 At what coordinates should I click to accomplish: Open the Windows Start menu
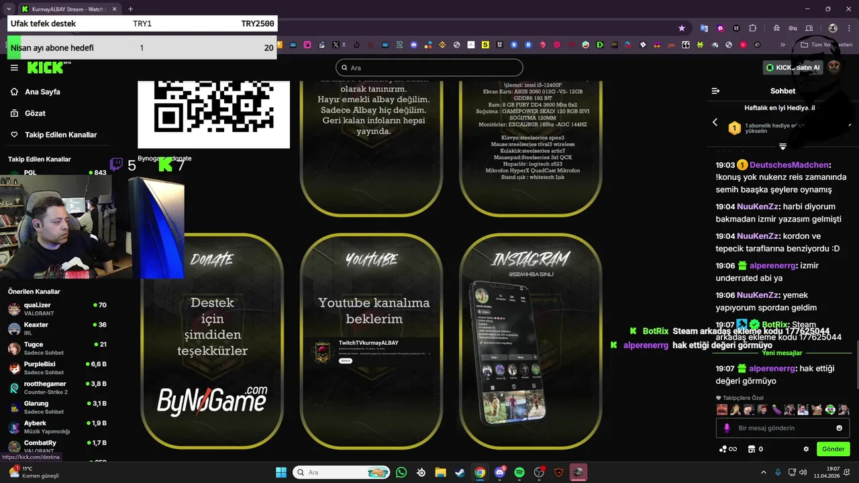click(281, 472)
